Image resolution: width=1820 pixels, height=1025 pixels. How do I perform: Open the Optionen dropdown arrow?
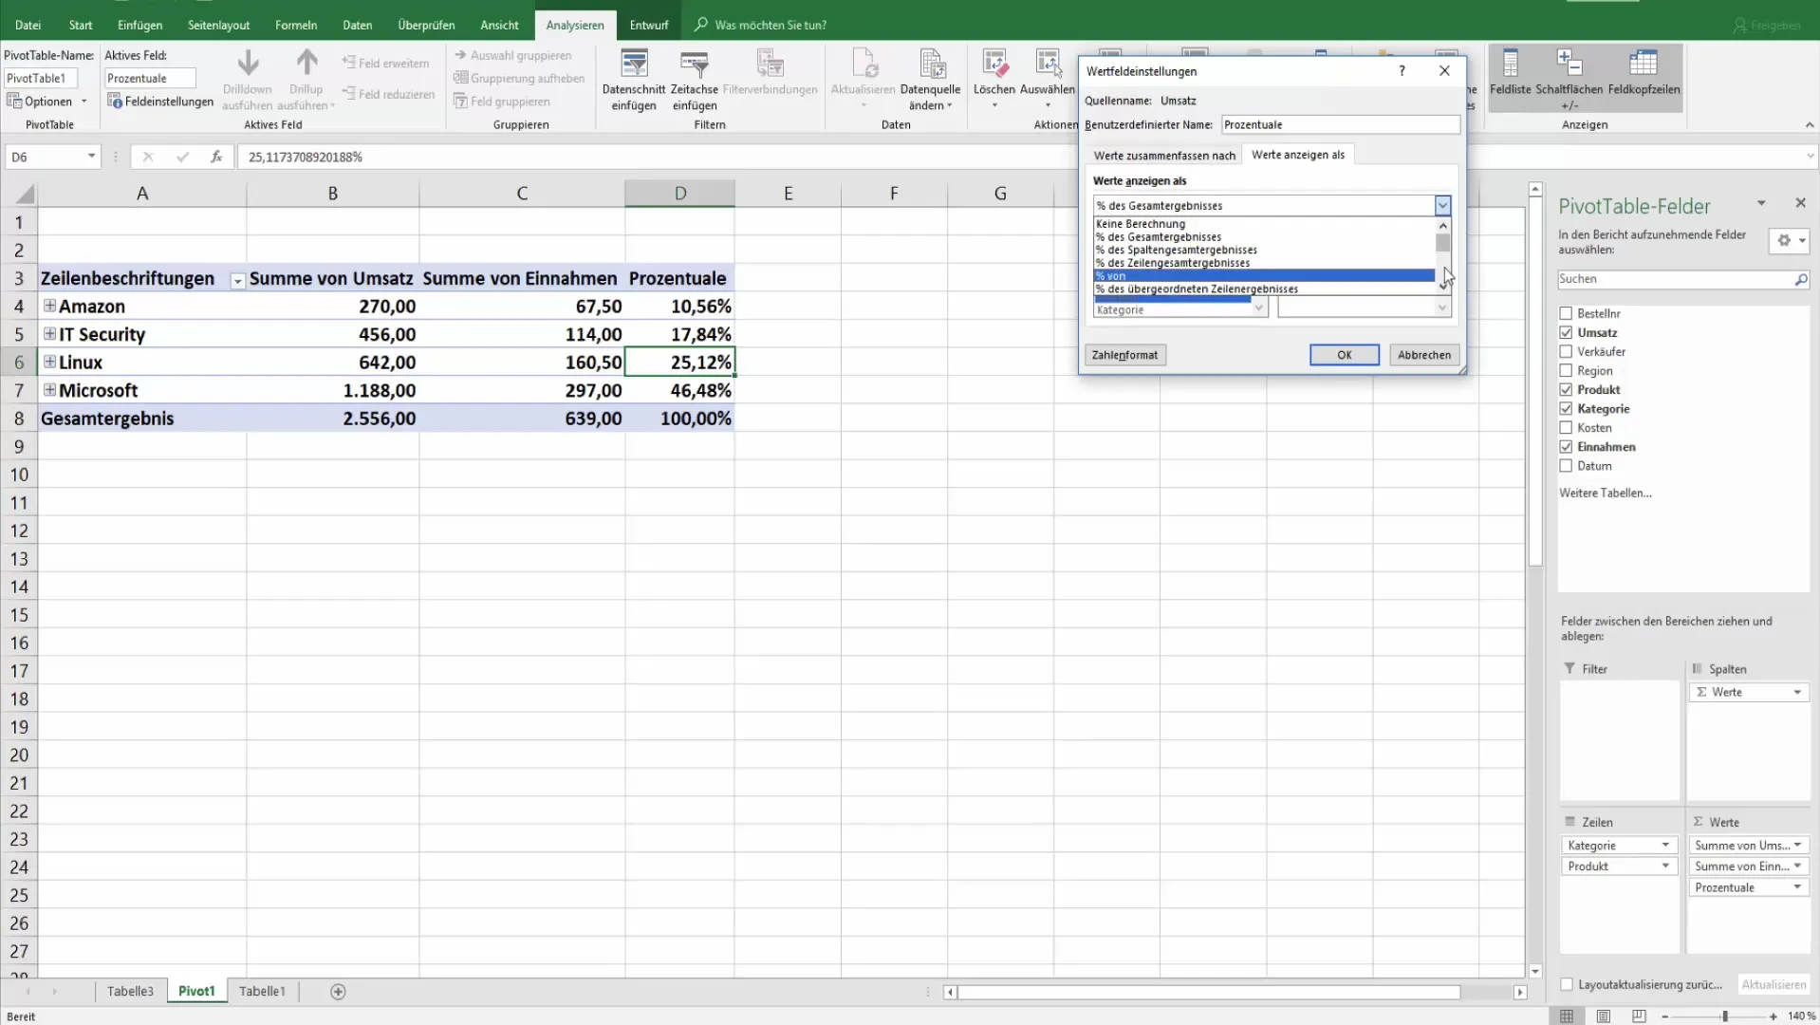(84, 102)
